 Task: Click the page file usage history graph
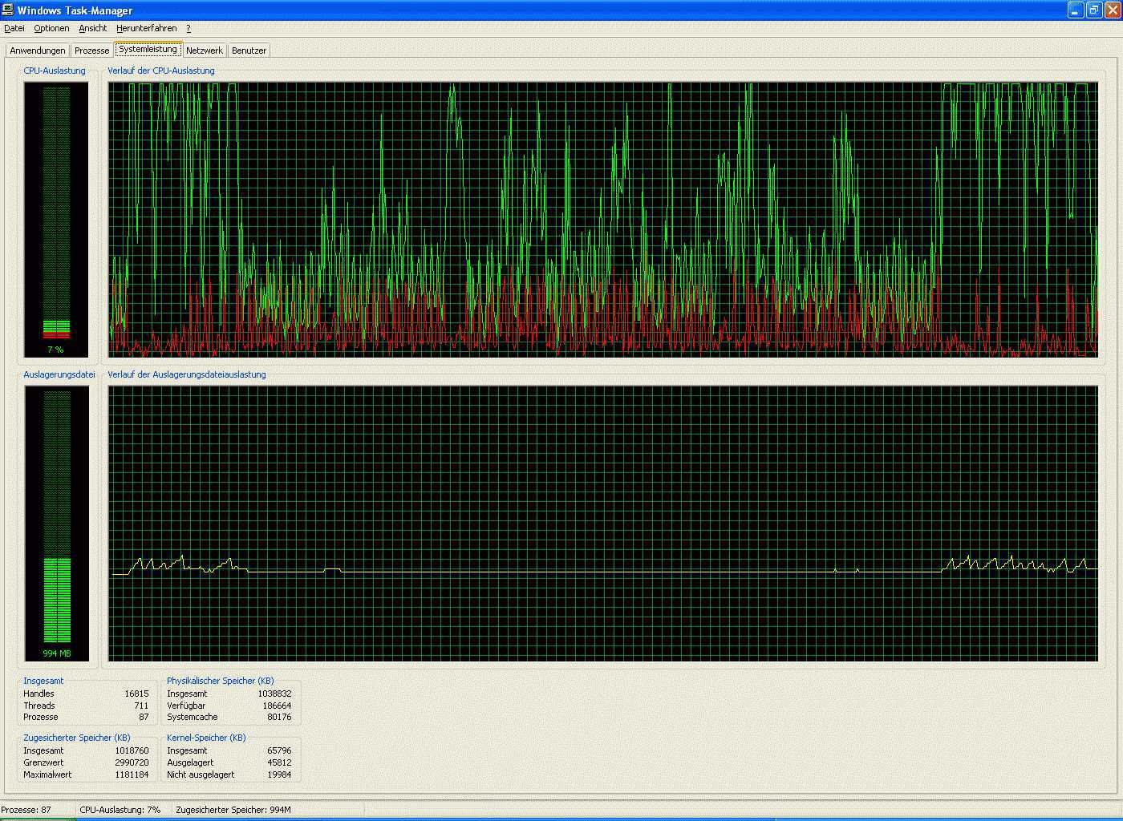(602, 523)
